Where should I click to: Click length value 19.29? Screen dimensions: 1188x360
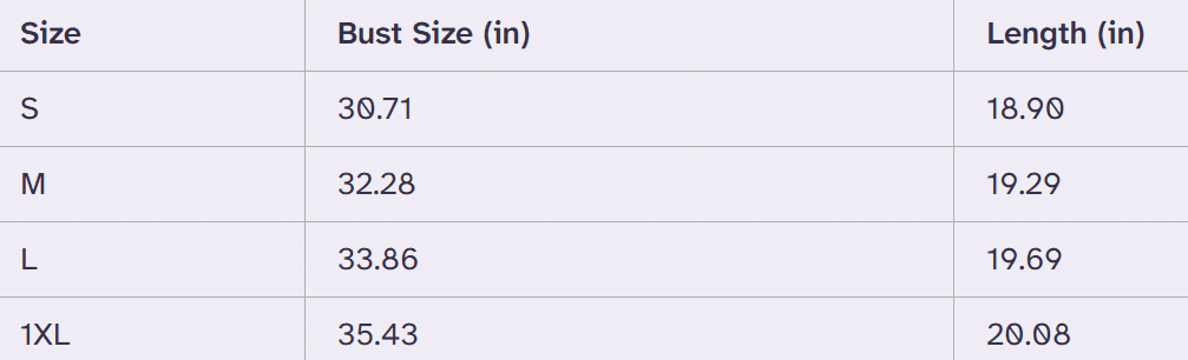pos(1024,184)
